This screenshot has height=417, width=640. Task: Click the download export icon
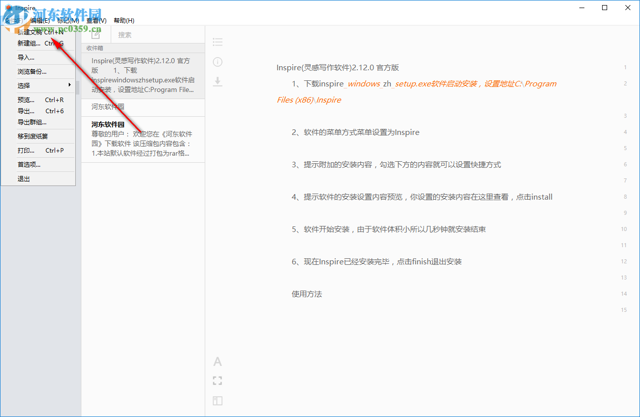[217, 81]
